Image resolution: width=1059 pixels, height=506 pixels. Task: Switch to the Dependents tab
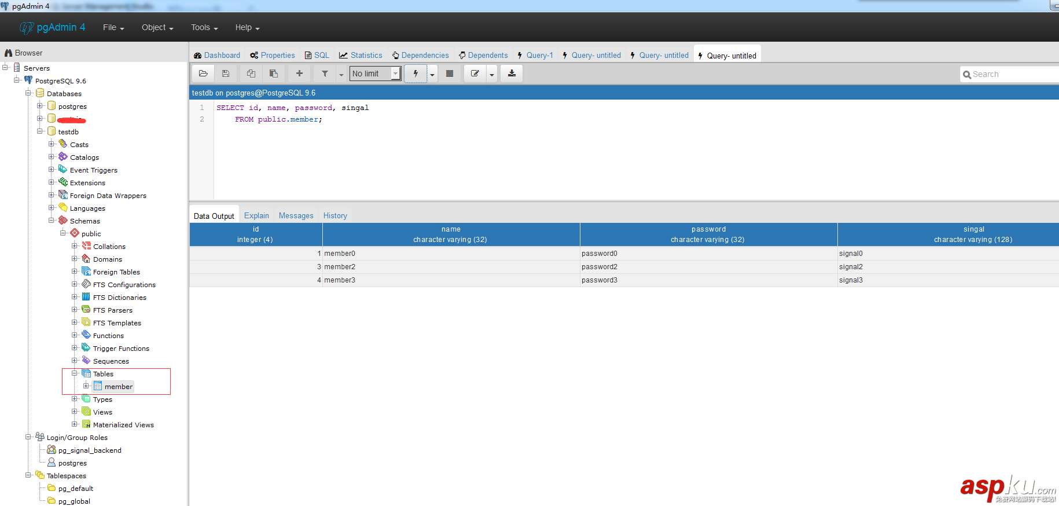click(483, 55)
